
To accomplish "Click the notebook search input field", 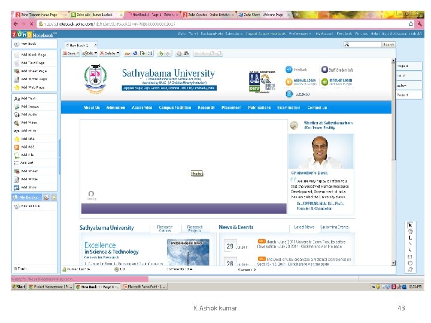I will pos(363,44).
